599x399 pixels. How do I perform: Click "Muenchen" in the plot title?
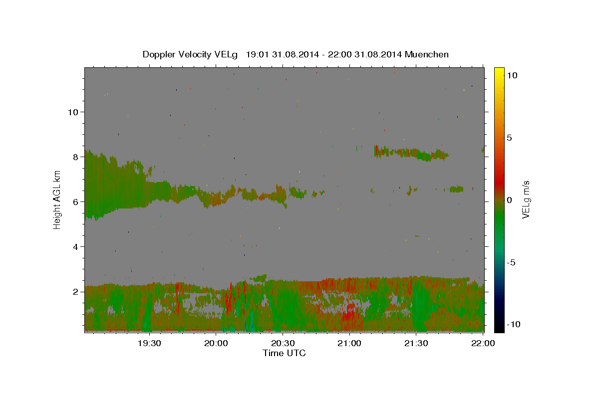(x=427, y=54)
